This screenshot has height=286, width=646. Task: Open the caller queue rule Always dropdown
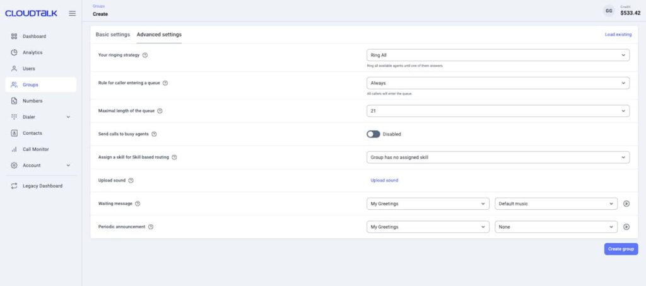pyautogui.click(x=498, y=83)
